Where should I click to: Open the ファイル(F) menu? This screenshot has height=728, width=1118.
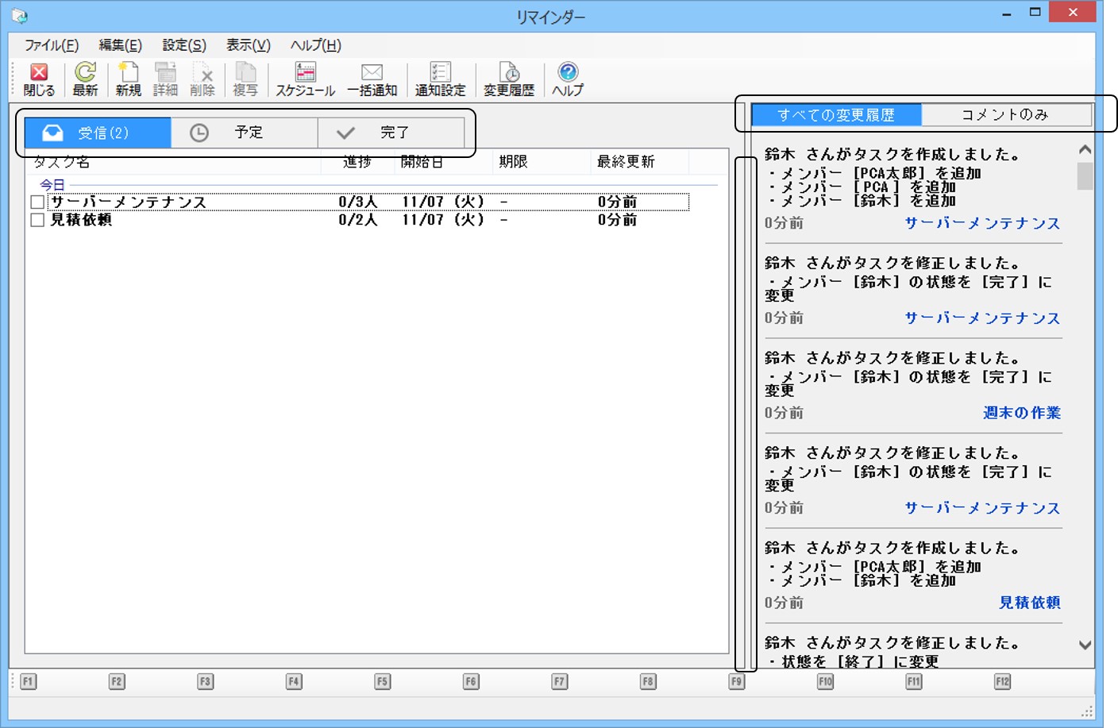coord(51,45)
